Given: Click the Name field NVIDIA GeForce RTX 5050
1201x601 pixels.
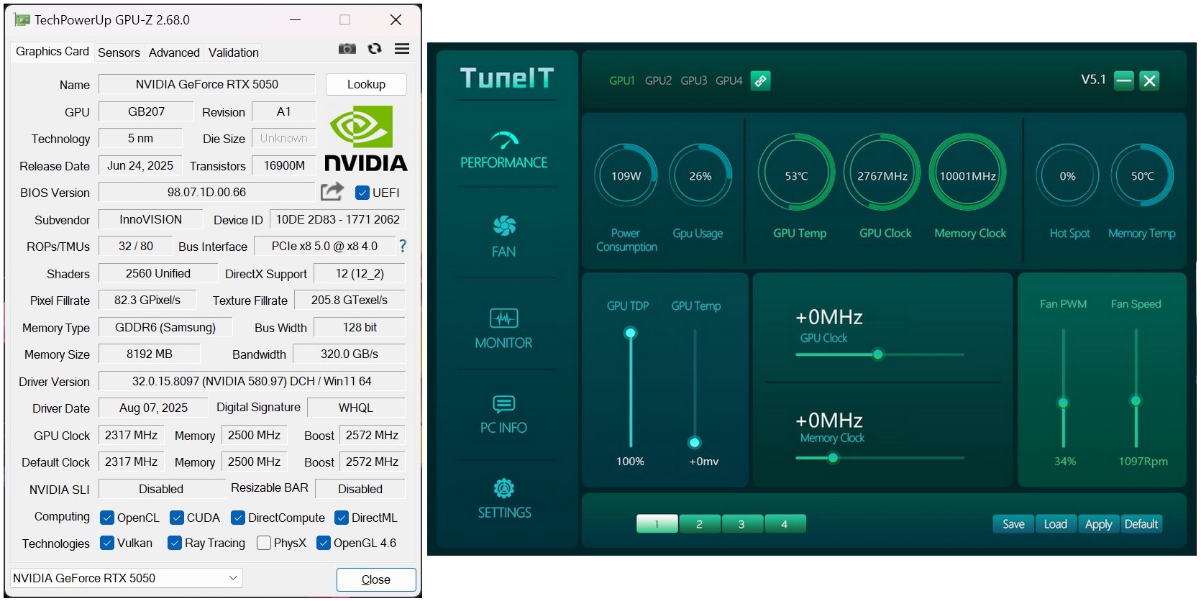Looking at the screenshot, I should pos(207,84).
